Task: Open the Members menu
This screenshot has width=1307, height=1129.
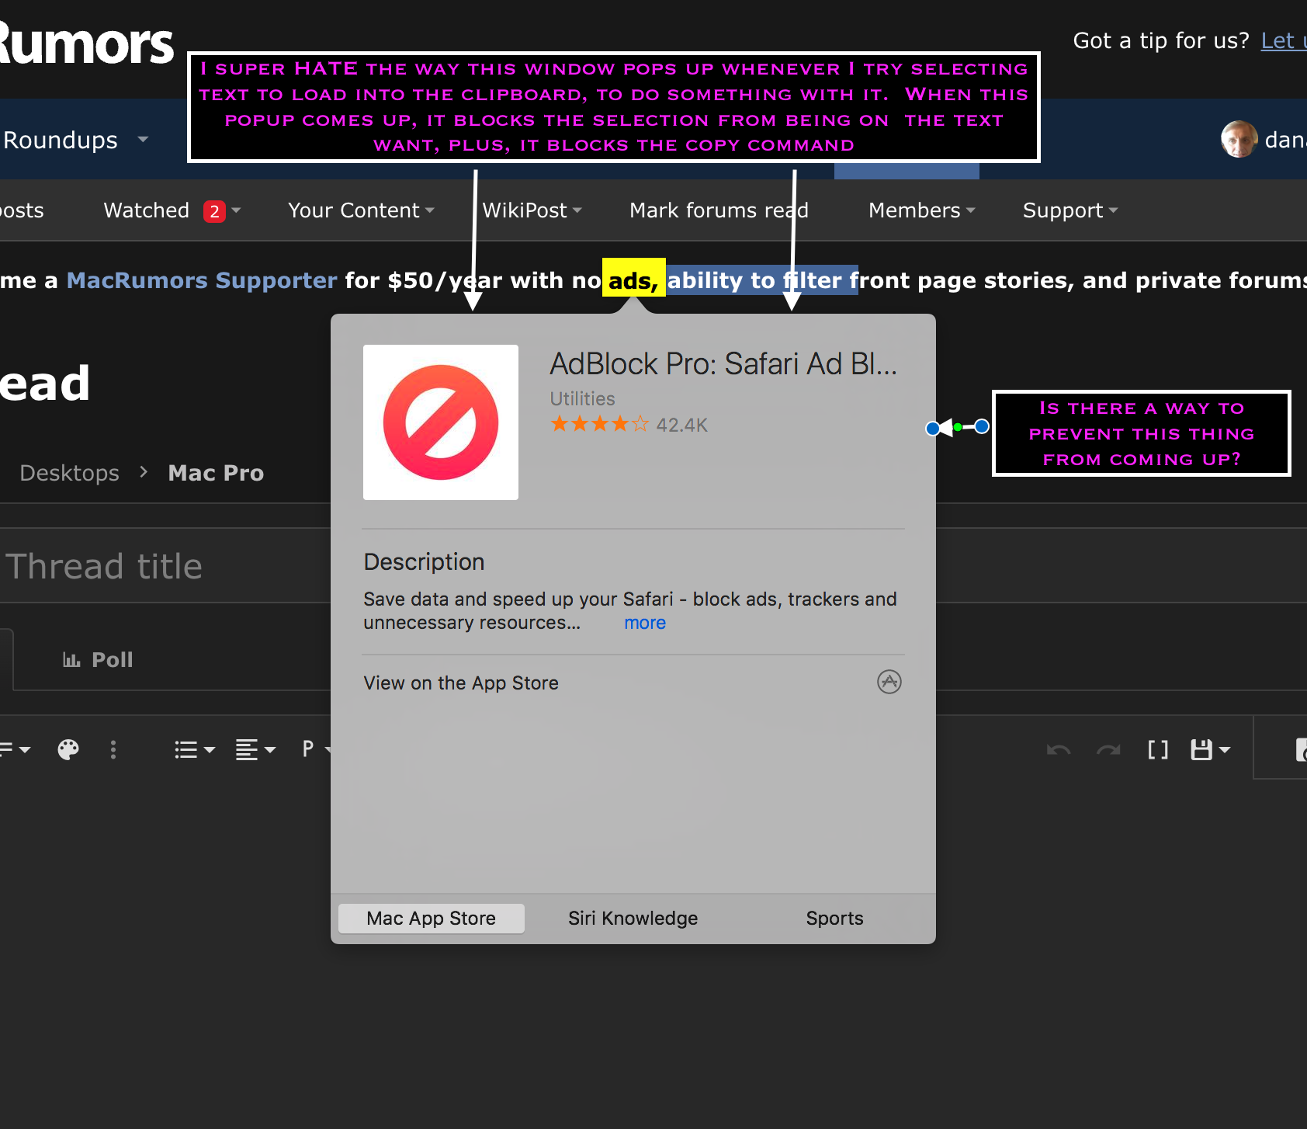Action: [921, 210]
